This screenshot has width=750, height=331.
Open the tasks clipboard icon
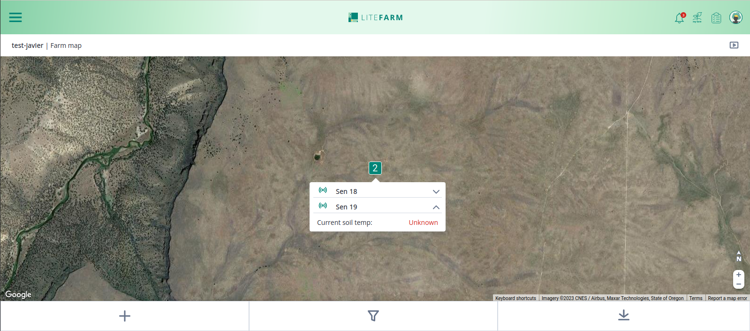716,18
